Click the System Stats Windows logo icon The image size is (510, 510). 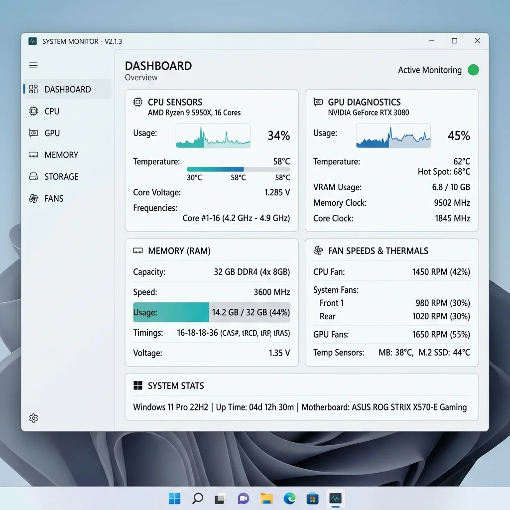pos(138,385)
